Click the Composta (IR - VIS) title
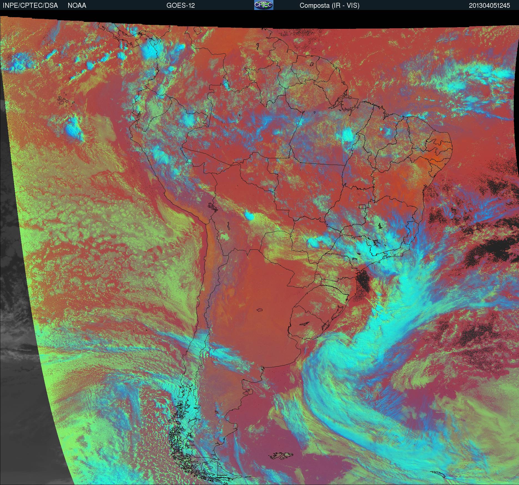519x485 pixels. 329,6
